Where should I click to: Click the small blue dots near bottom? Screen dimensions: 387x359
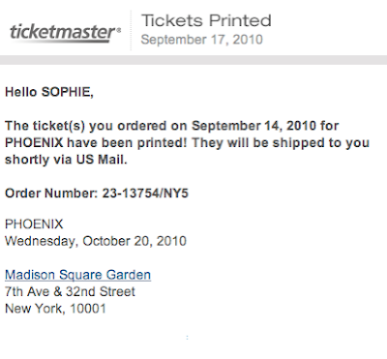[187, 338]
